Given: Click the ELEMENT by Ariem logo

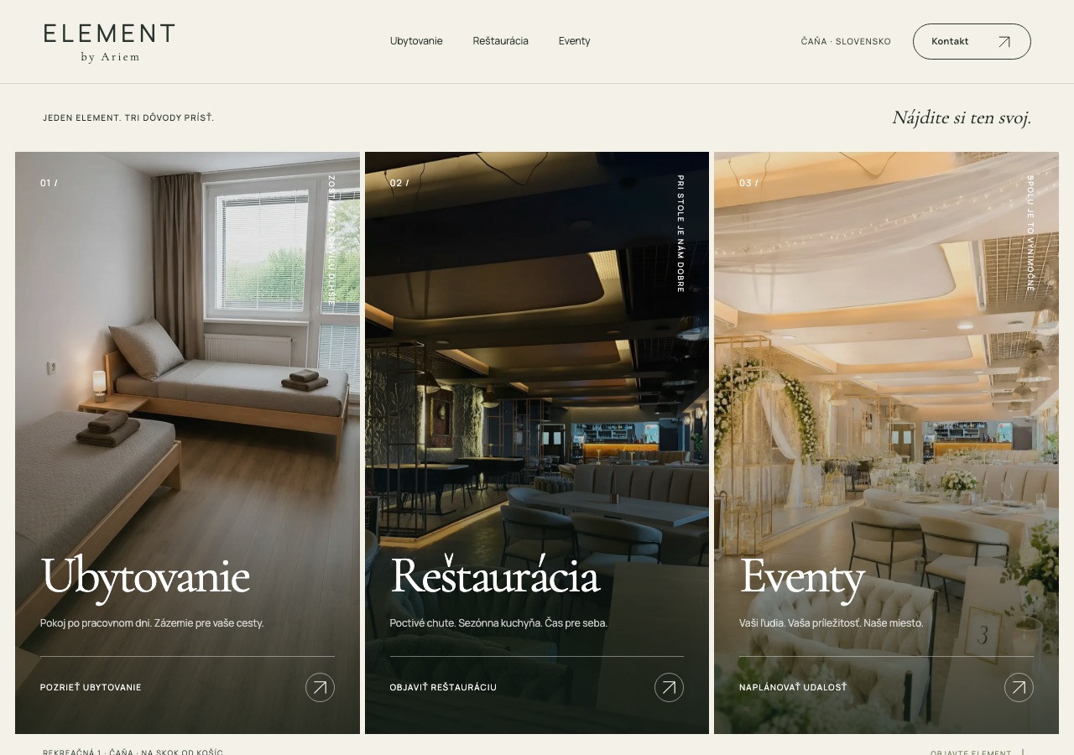Looking at the screenshot, I should [x=109, y=43].
